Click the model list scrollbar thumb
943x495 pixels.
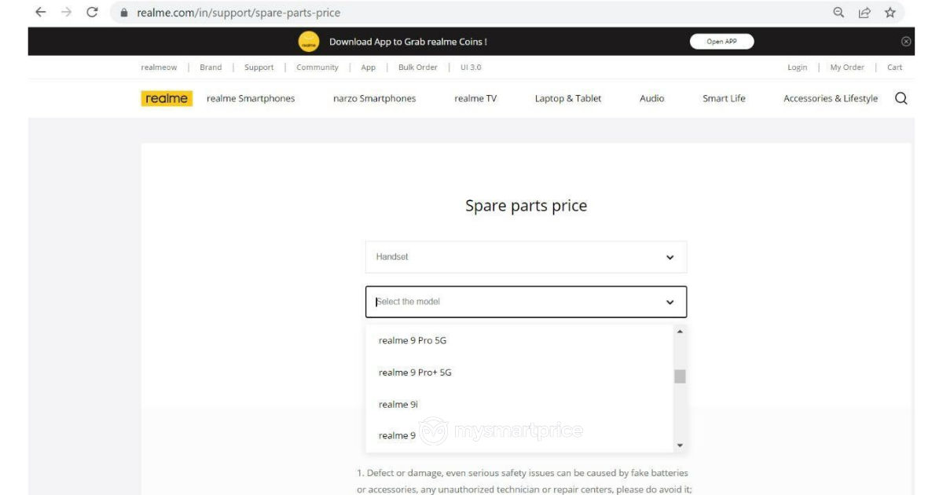tap(680, 376)
